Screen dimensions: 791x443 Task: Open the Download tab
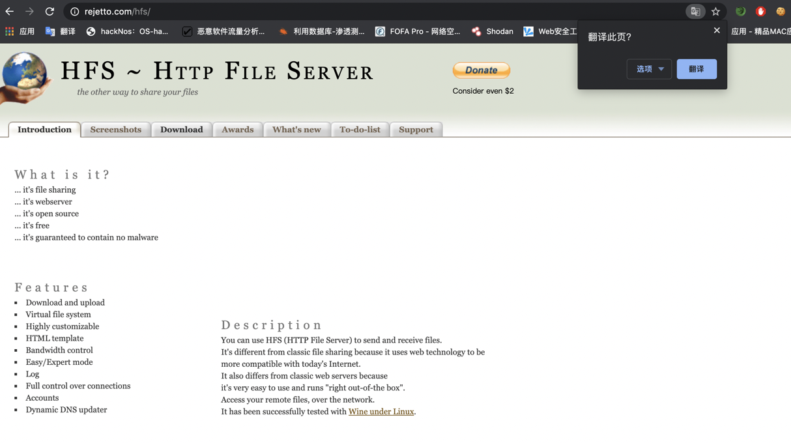(x=182, y=130)
